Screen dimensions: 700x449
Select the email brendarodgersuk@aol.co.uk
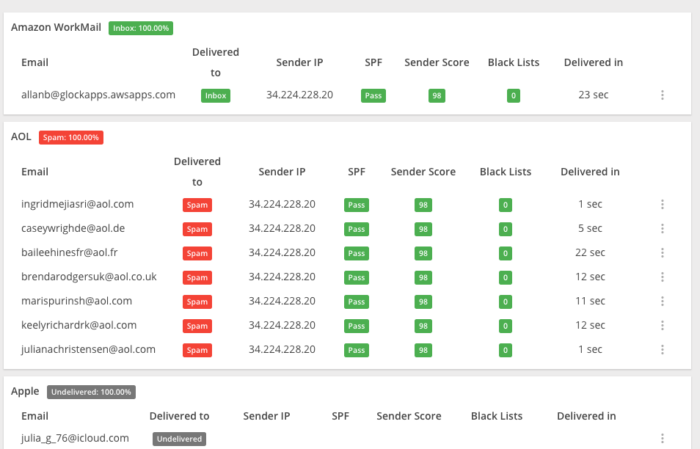[89, 277]
